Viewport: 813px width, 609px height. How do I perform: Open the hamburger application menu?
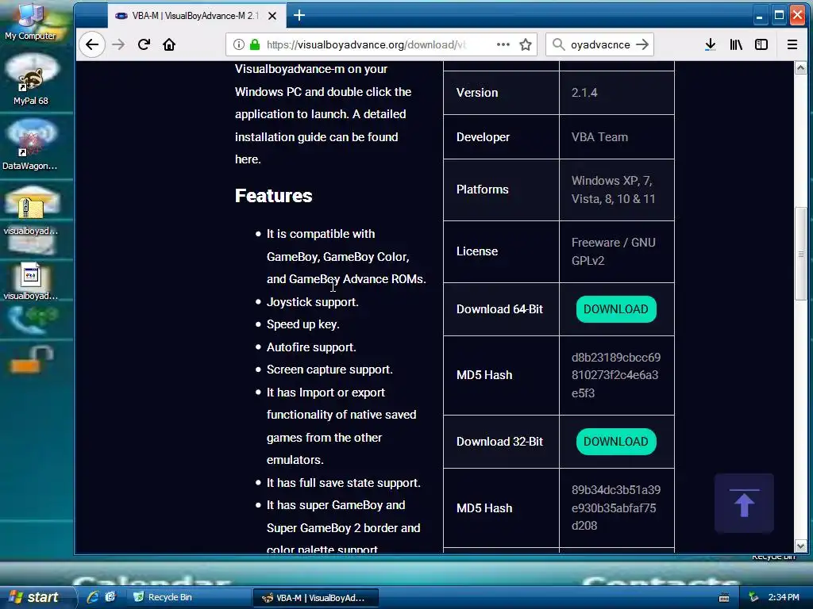792,44
